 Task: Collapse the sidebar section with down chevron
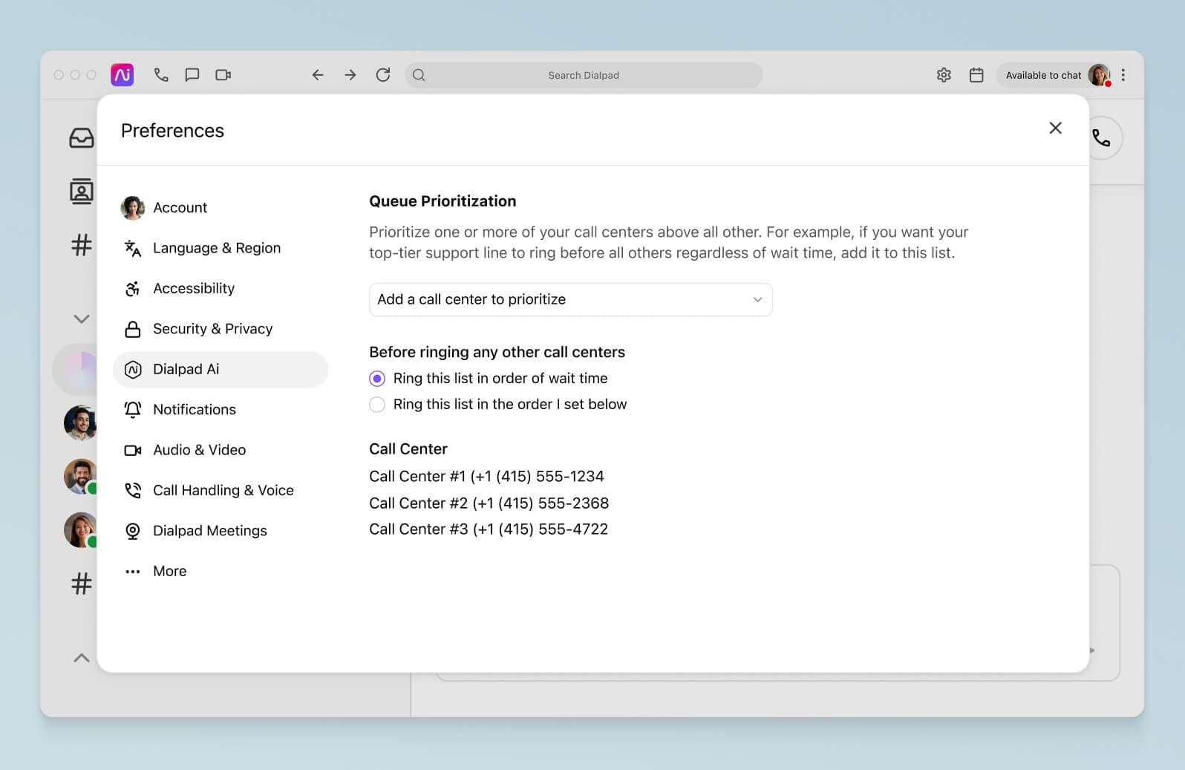pyautogui.click(x=81, y=319)
